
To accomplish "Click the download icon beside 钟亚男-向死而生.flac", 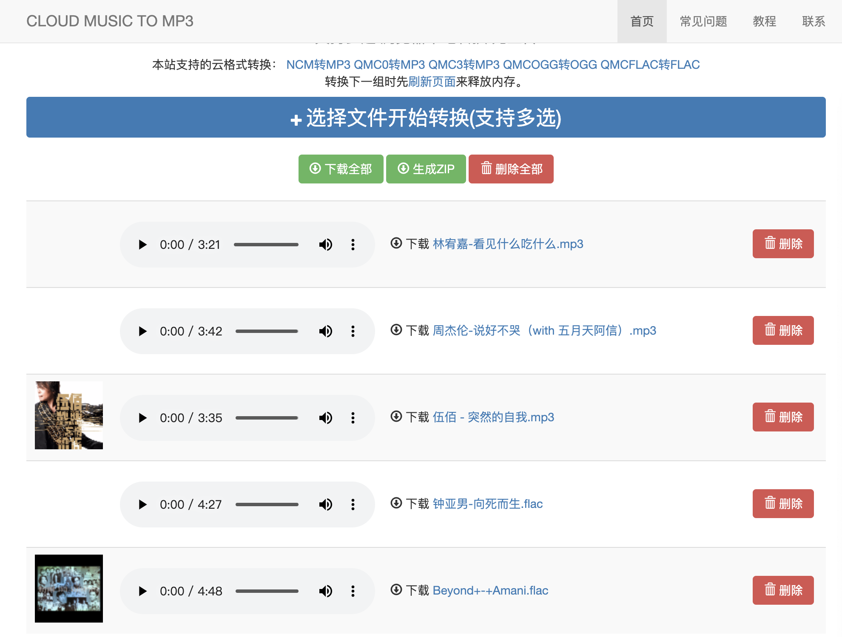I will (x=396, y=504).
